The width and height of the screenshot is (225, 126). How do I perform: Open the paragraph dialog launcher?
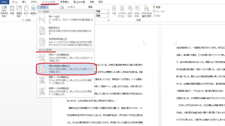[108, 20]
